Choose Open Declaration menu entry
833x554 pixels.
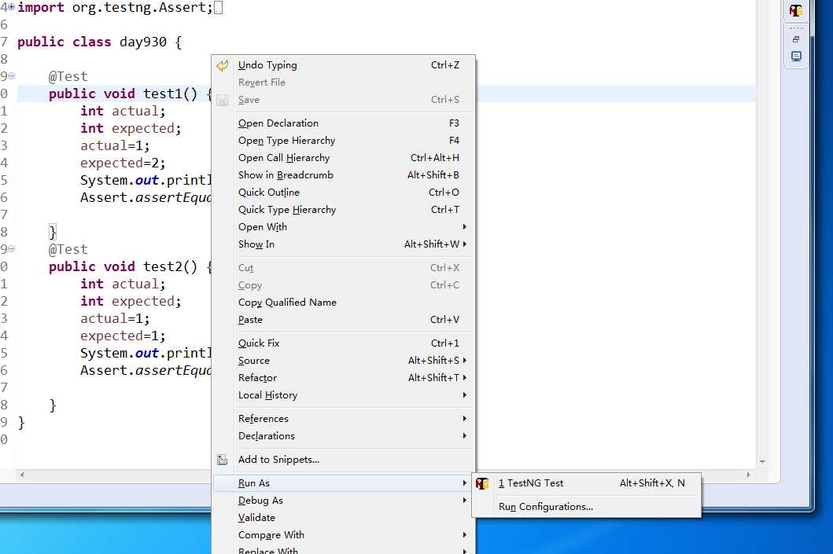coord(343,123)
